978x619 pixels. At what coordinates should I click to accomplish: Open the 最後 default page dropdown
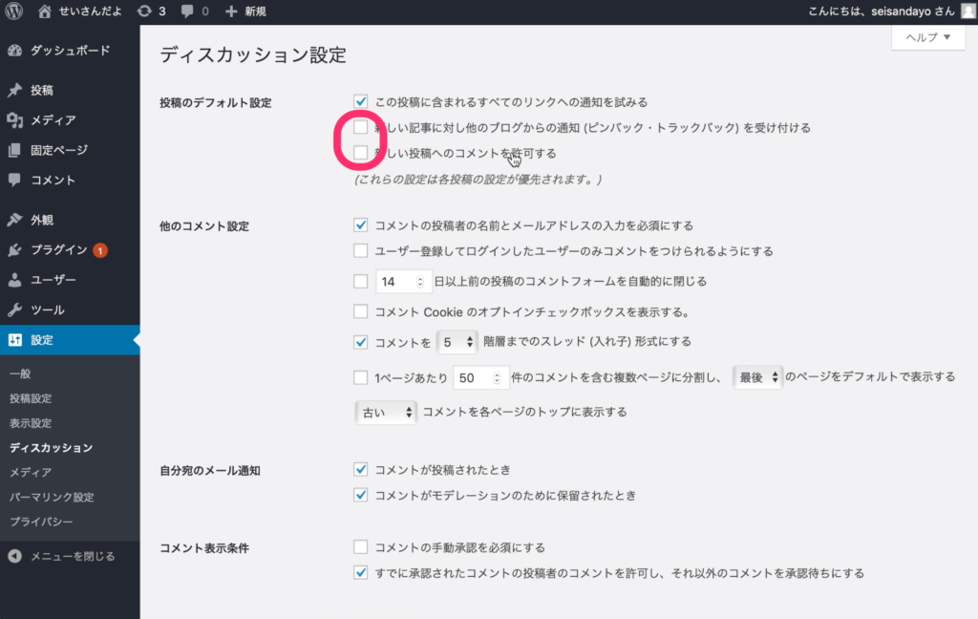pos(758,377)
